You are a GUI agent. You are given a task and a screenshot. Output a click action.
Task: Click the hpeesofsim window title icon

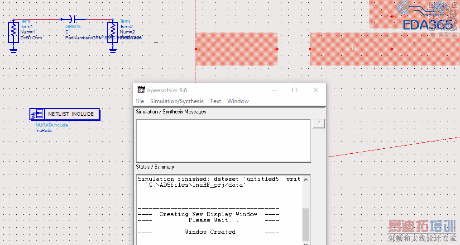click(141, 90)
